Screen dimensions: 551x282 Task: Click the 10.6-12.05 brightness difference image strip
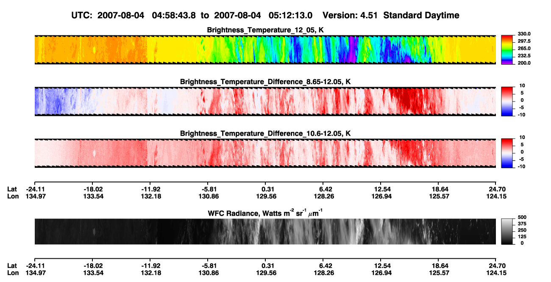[265, 153]
